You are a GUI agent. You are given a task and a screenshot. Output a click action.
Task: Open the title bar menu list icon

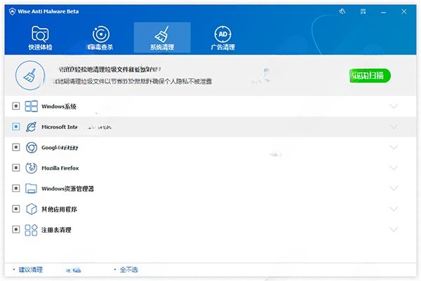363,11
